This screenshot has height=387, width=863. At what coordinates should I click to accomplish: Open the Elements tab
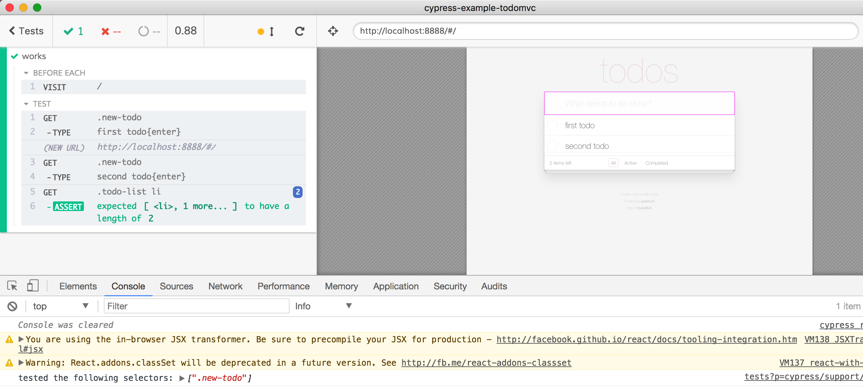78,286
